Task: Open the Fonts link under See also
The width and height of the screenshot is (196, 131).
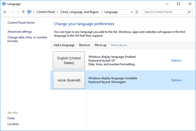Action: pyautogui.click(x=11, y=118)
